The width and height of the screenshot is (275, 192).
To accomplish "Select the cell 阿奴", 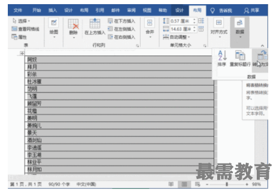I will [119, 60].
